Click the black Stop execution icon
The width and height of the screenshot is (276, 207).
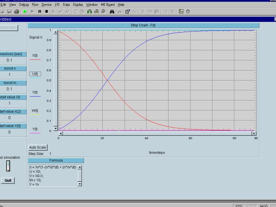click(x=46, y=11)
